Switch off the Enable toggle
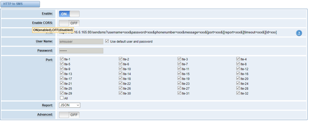The image size is (309, 121). 69,14
